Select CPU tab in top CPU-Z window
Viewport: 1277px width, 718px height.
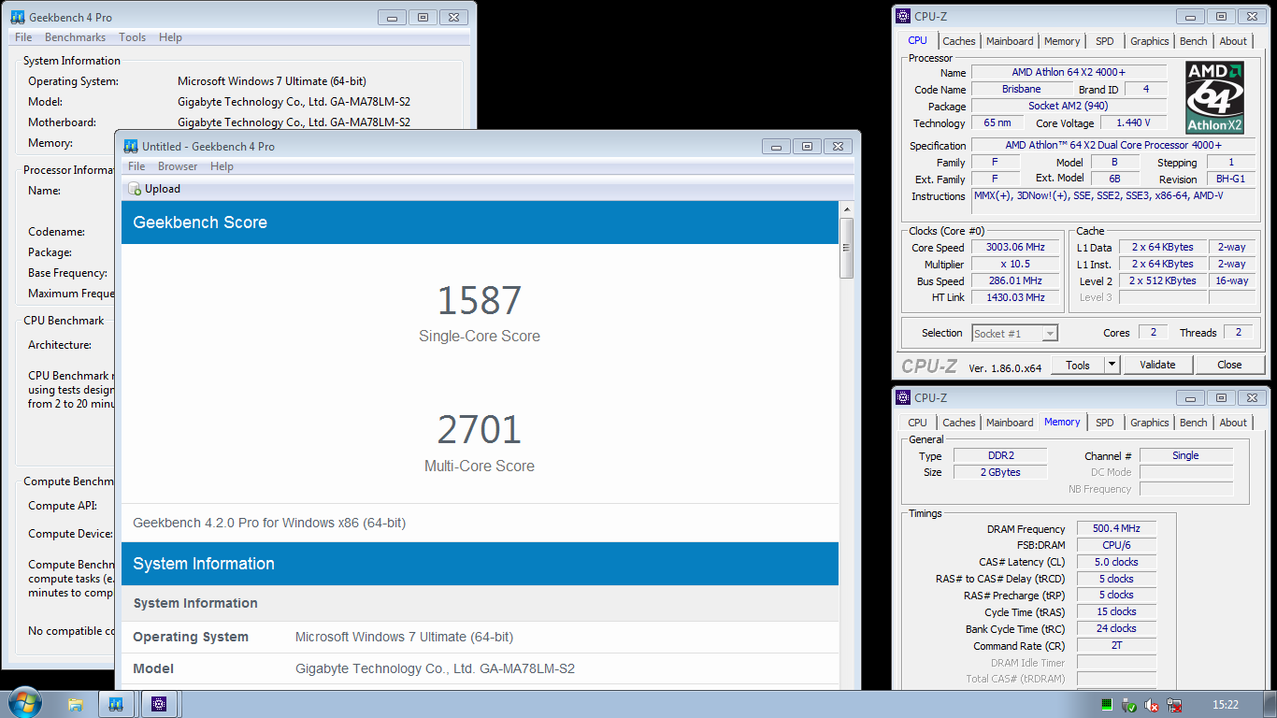(x=918, y=40)
